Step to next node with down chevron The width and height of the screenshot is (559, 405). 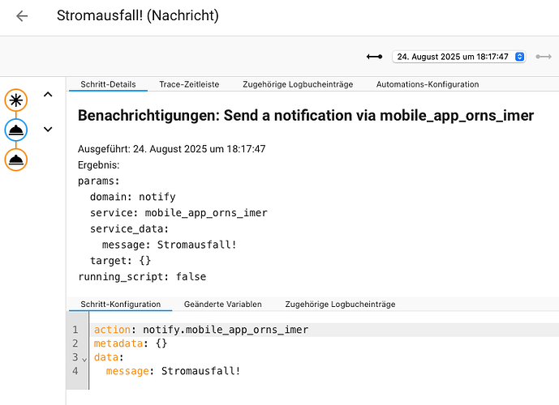pos(48,129)
